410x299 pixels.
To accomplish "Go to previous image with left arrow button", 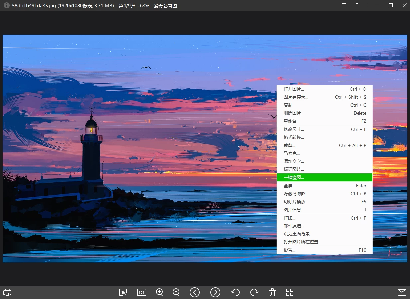I will tap(195, 292).
